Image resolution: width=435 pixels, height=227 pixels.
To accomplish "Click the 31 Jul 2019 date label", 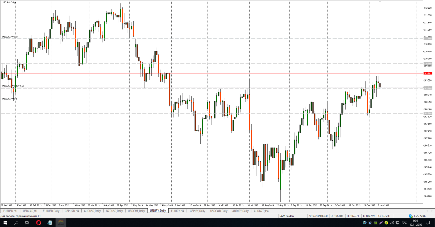I will point(253,205).
